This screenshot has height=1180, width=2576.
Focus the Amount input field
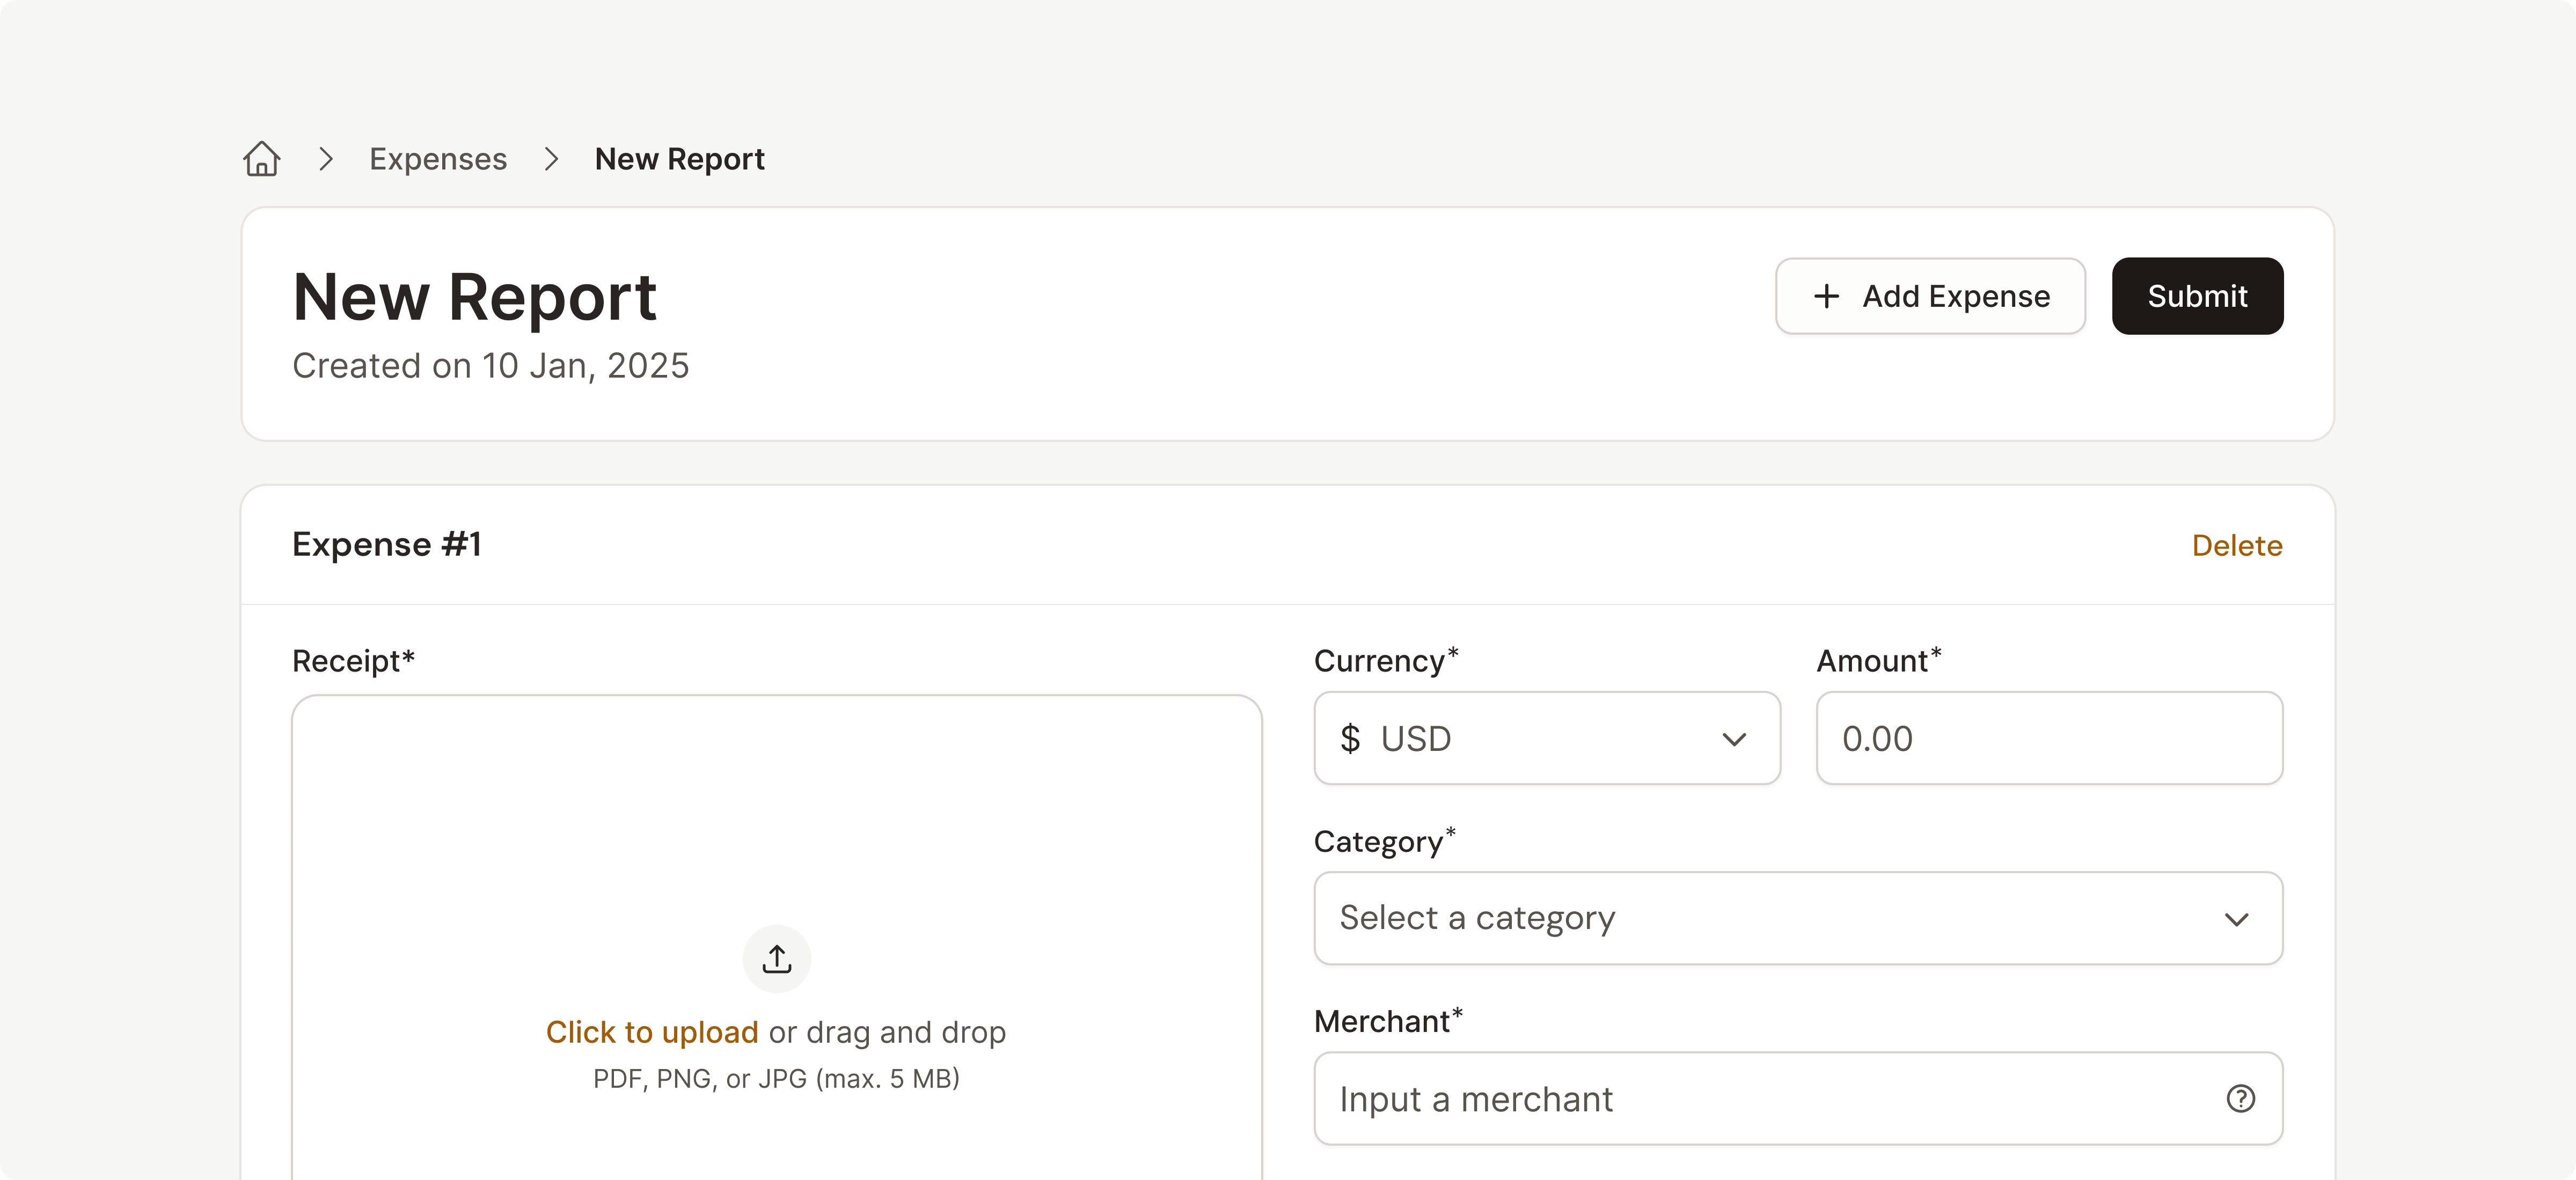tap(2048, 739)
